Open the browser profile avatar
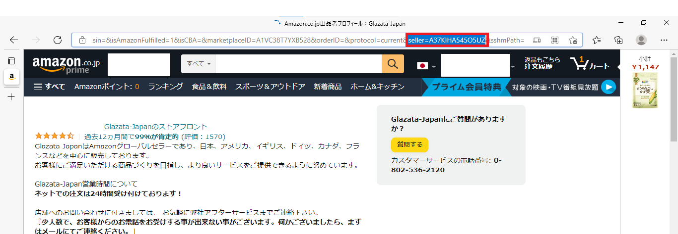Image resolution: width=678 pixels, height=234 pixels. tap(641, 40)
